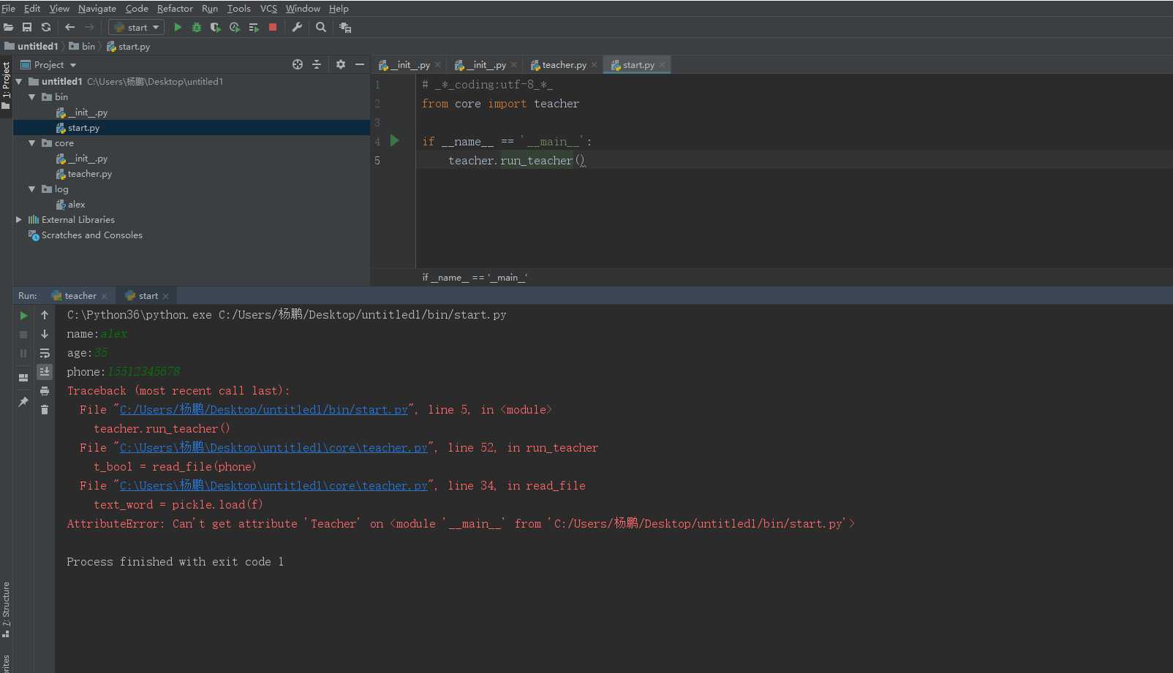
Task: Open the Navigate menu
Action: (97, 8)
